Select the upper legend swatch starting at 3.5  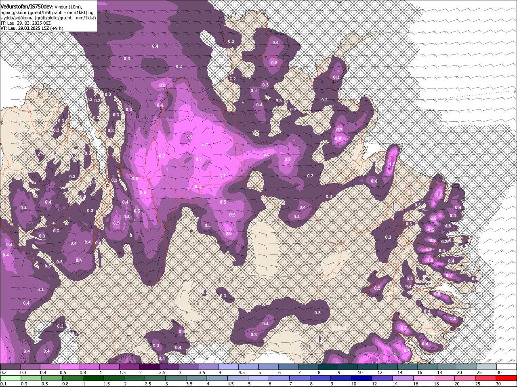click(x=208, y=367)
